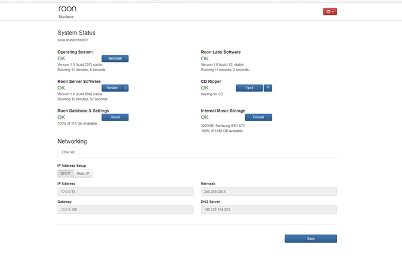Choose DHCP for IP Address Setup
The height and width of the screenshot is (275, 402).
tap(65, 174)
